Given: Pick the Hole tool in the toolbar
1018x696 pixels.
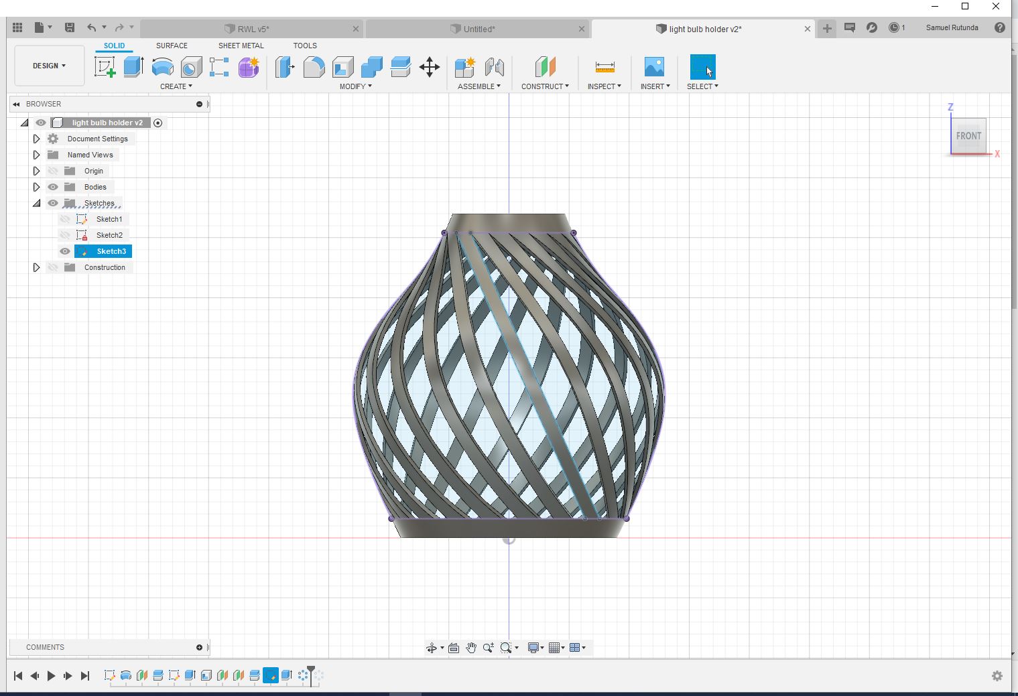Looking at the screenshot, I should pos(192,67).
